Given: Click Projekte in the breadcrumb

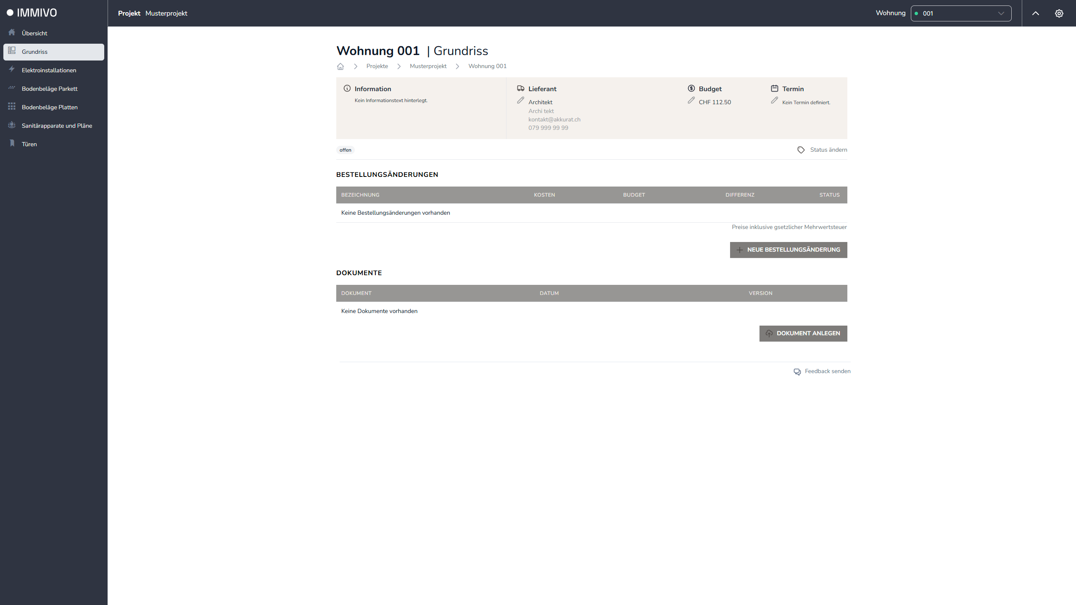Looking at the screenshot, I should (x=377, y=66).
